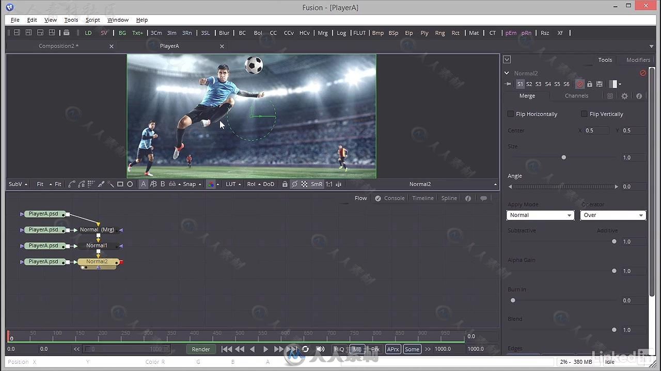Open the Operator dropdown
This screenshot has height=371, width=661.
pyautogui.click(x=613, y=215)
